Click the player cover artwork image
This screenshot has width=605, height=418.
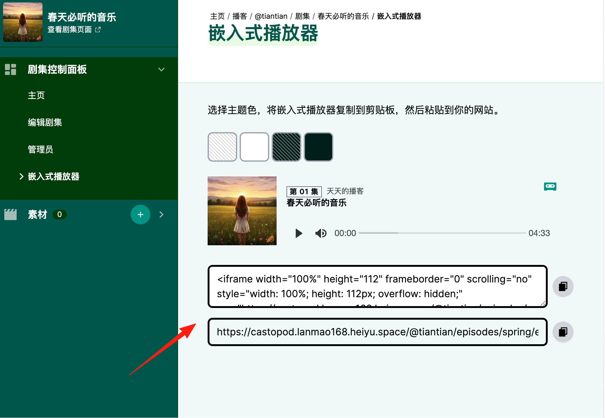242,211
